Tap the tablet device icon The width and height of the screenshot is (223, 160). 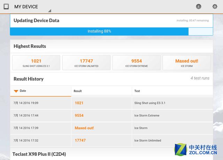tap(6, 7)
